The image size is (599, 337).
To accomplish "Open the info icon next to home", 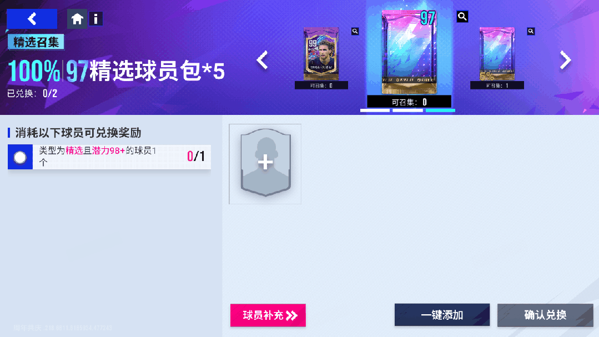I will pos(95,19).
